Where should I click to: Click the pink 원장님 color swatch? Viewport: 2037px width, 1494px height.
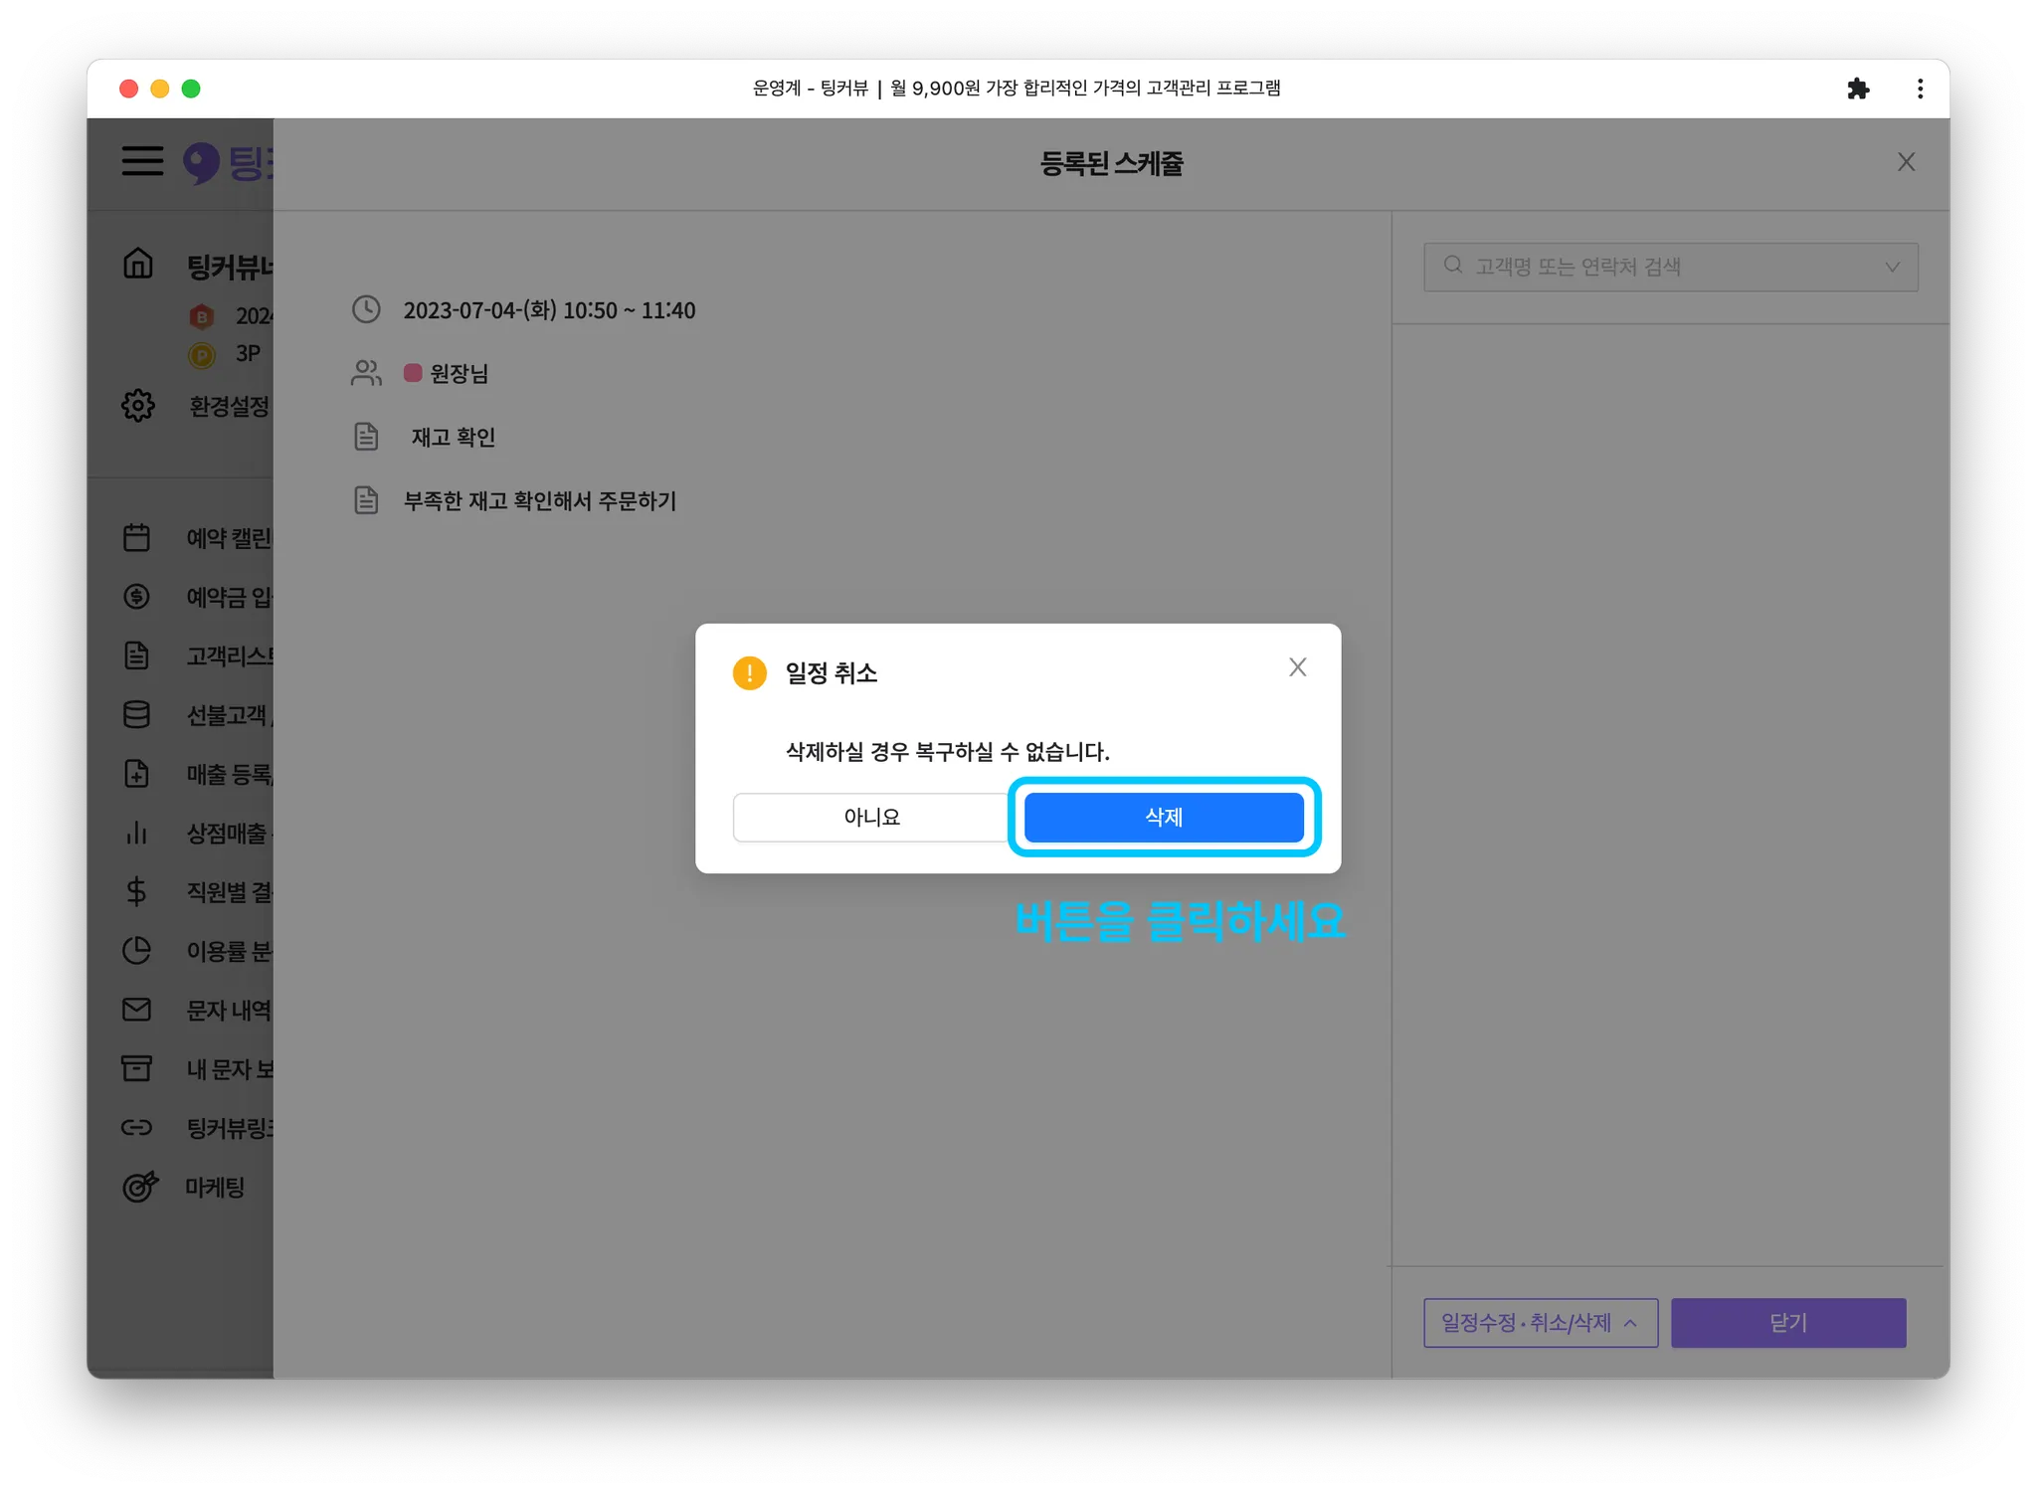click(x=413, y=373)
